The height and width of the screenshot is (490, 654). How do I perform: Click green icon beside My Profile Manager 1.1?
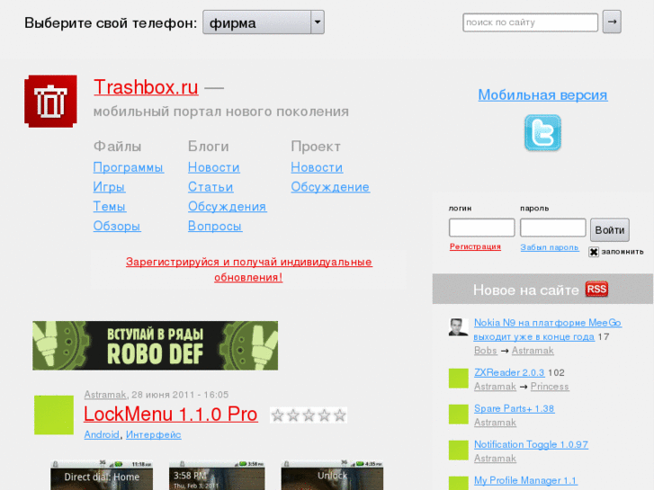(459, 484)
